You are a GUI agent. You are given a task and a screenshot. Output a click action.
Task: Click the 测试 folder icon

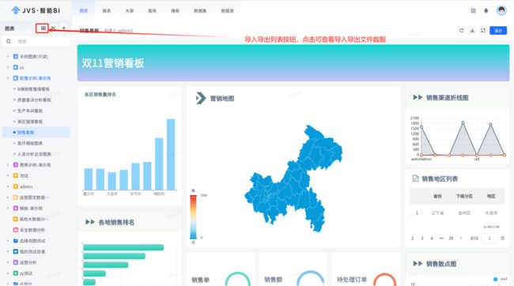[15, 175]
